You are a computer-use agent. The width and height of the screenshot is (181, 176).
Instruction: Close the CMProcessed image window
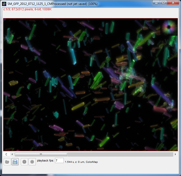(173, 3)
